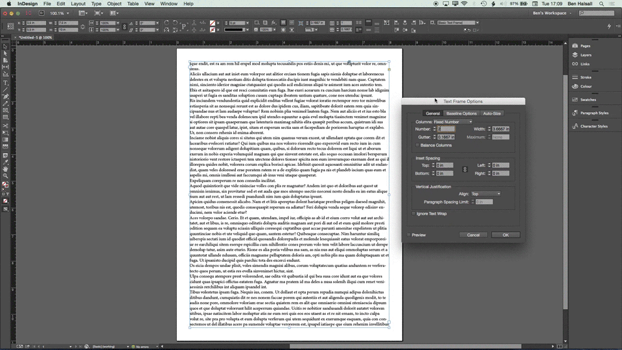
Task: Open the Ben's Workspace switcher dropdown
Action: pos(552,13)
